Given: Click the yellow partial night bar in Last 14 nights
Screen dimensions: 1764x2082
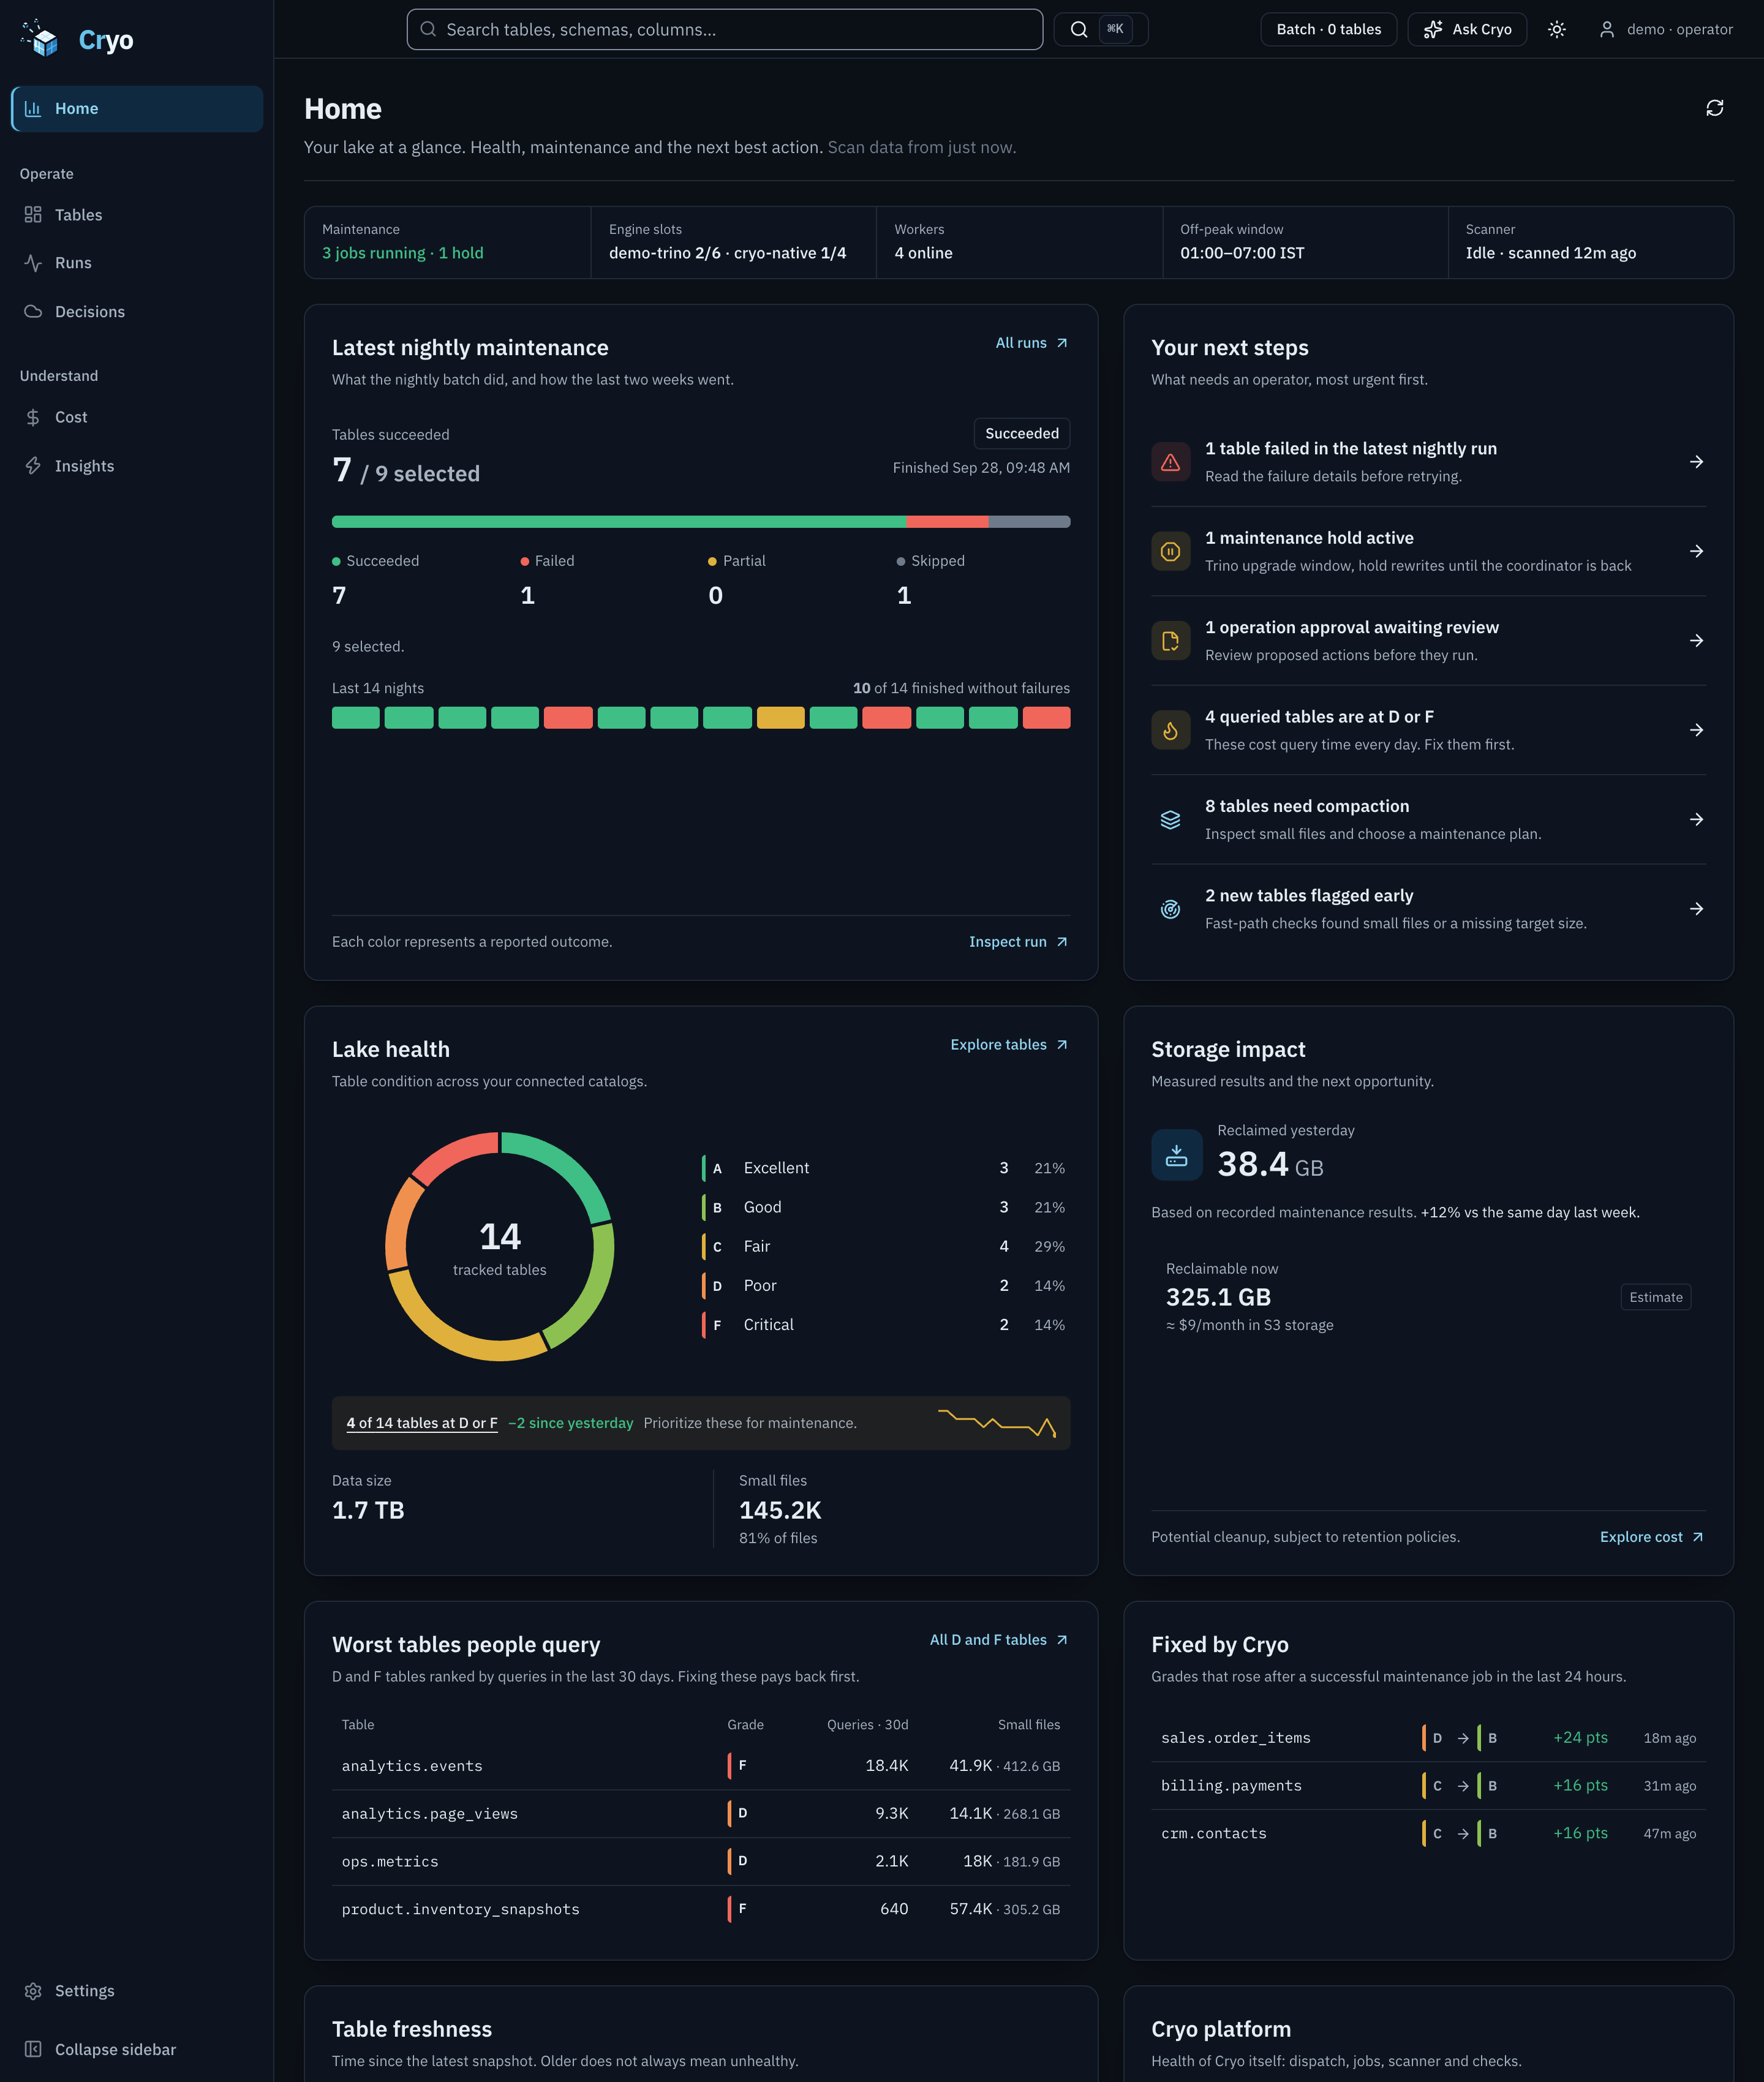Looking at the screenshot, I should [x=780, y=718].
